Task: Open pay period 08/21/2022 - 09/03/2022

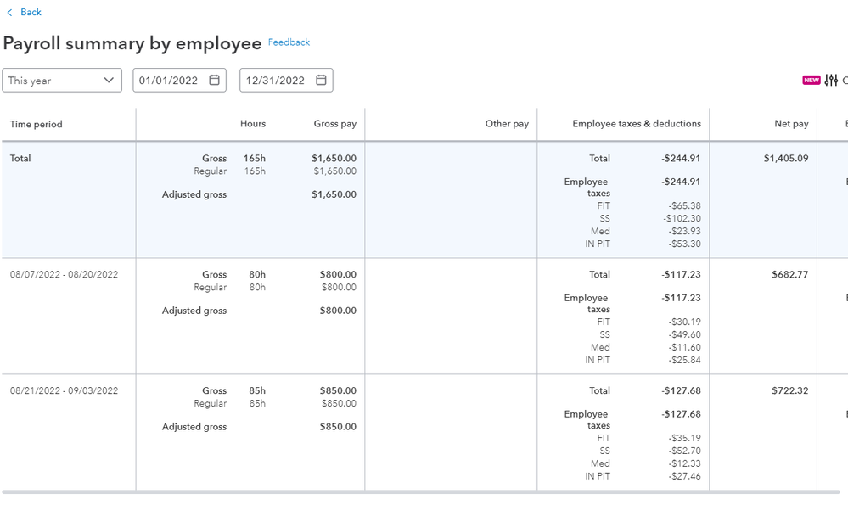Action: 64,390
